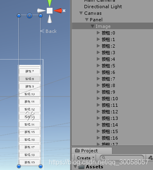
Task: Select 按钮:7 in the Hierarchy list
Action: pos(108,79)
